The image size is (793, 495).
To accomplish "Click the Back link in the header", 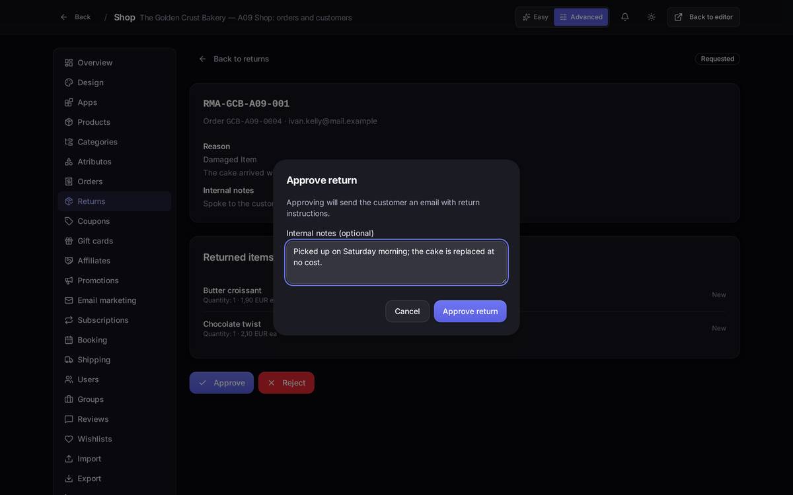I will 75,17.
